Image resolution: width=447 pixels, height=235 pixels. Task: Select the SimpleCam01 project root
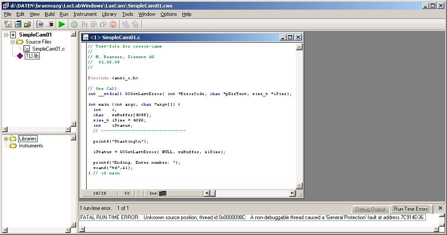(x=35, y=35)
